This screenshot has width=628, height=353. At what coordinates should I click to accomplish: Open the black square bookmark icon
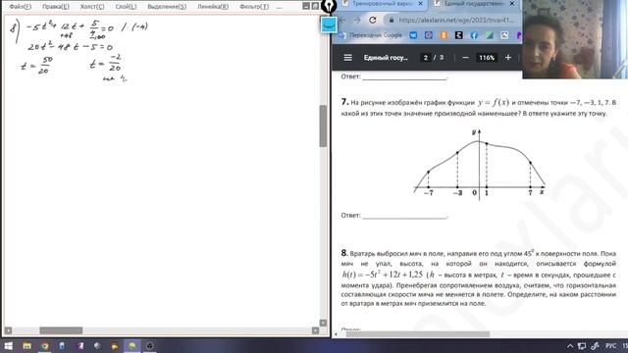458,35
